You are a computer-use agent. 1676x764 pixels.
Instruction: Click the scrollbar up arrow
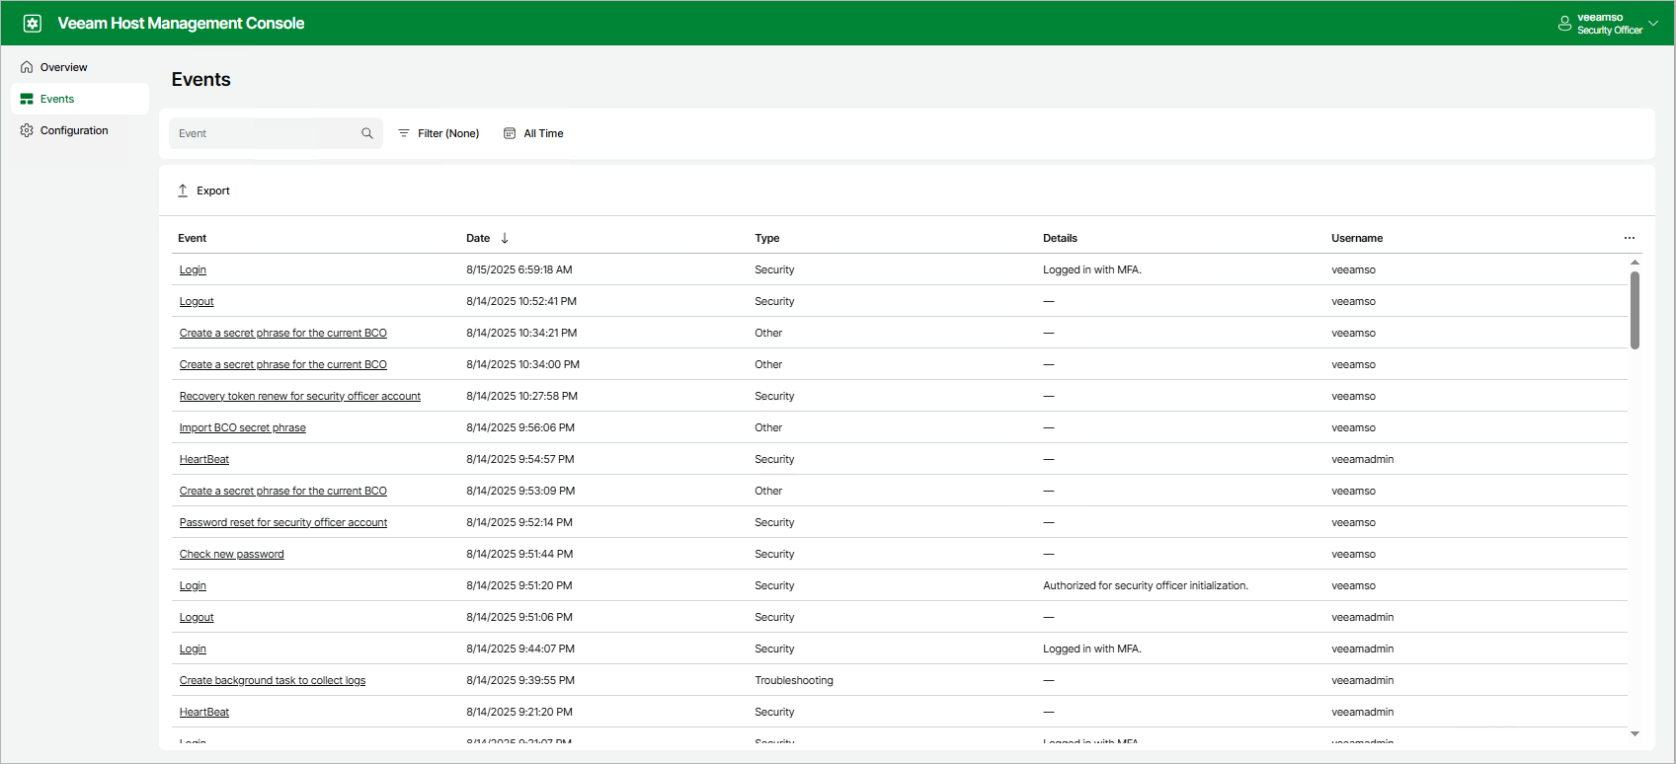pos(1635,263)
